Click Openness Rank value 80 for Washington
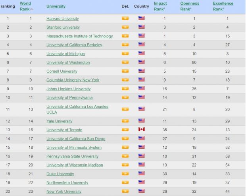 pos(194,62)
